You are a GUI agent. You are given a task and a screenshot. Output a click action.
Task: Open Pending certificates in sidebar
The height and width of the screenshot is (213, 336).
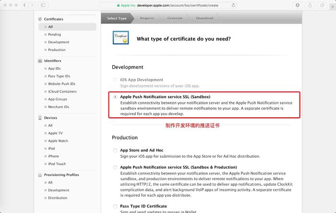coord(54,35)
